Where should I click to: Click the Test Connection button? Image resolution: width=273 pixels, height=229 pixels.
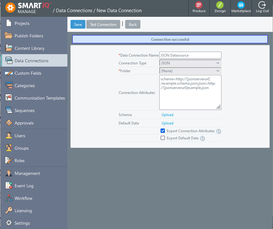pyautogui.click(x=103, y=24)
